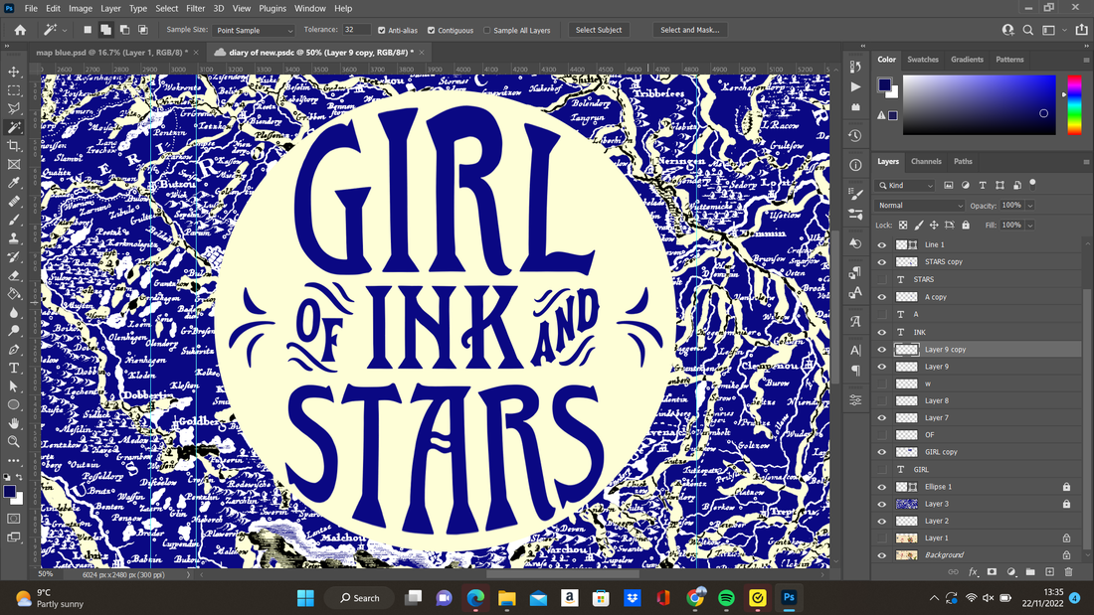This screenshot has width=1094, height=615.
Task: Open the Plugins menu
Action: [273, 8]
